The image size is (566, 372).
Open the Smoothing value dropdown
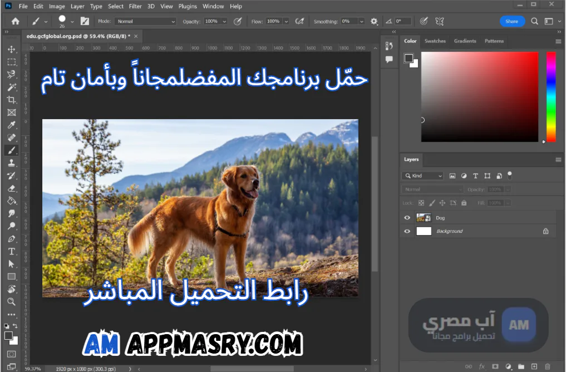pyautogui.click(x=361, y=21)
